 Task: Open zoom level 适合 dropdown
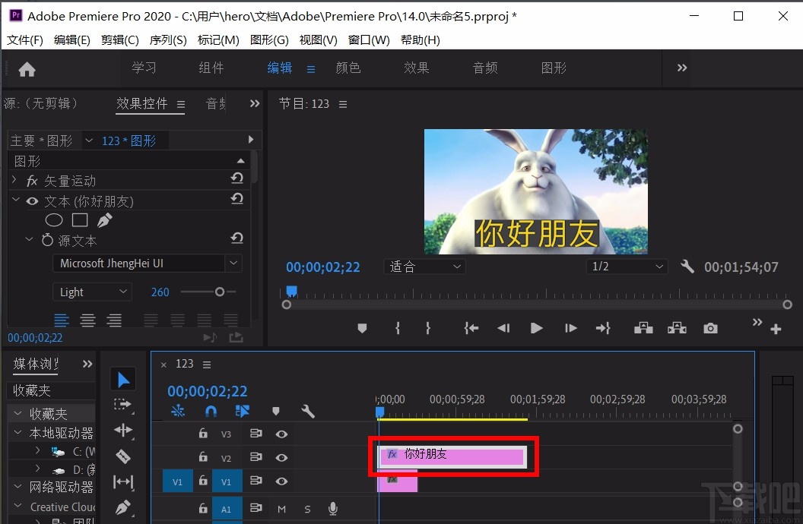pyautogui.click(x=424, y=267)
